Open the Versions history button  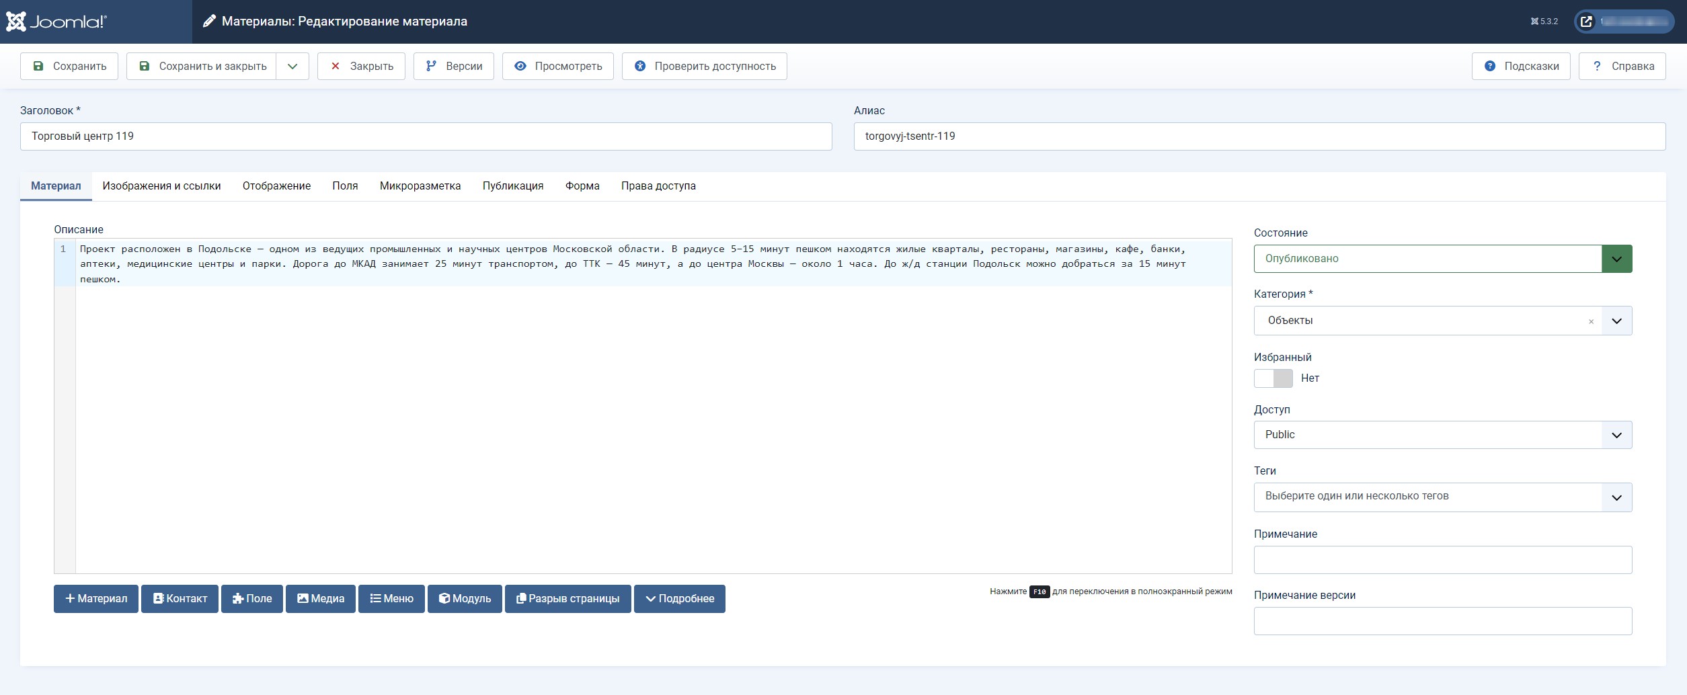pyautogui.click(x=454, y=66)
